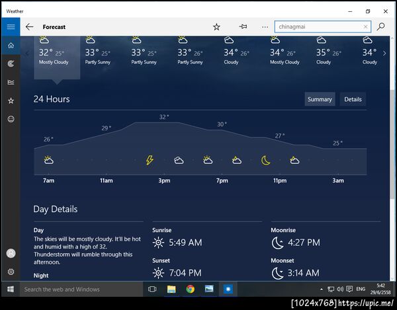The image size is (397, 310).
Task: Open the Weather app taskbar icon
Action: coord(228,289)
